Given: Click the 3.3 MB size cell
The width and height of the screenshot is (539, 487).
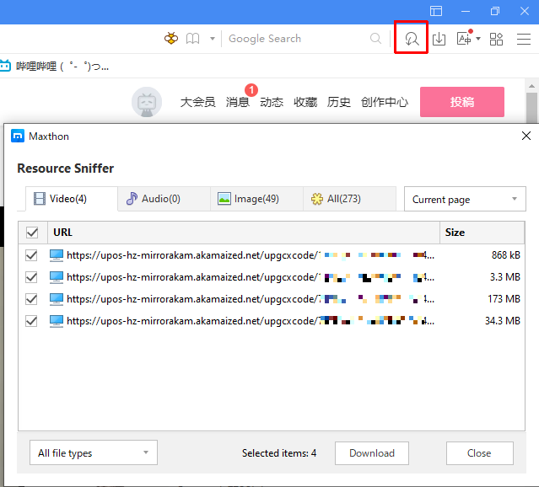Looking at the screenshot, I should [x=505, y=277].
